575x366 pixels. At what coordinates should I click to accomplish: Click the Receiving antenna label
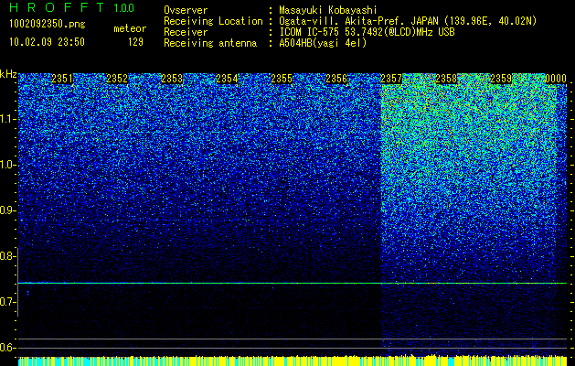[x=210, y=43]
